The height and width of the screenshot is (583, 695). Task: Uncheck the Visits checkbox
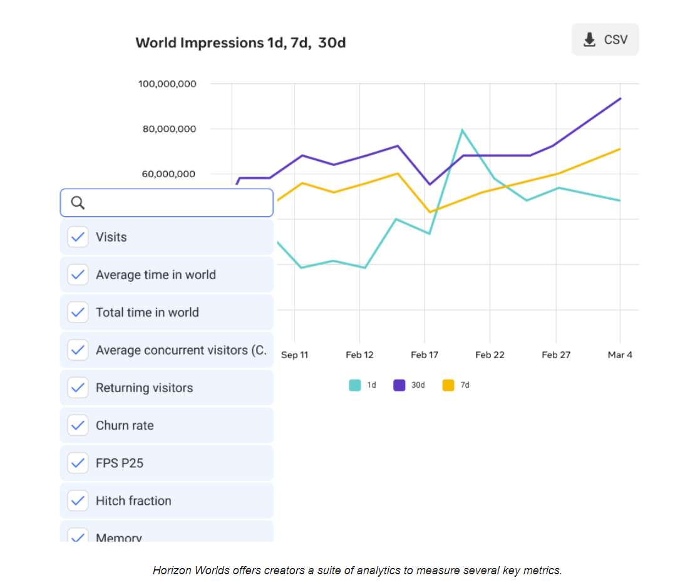pyautogui.click(x=78, y=237)
